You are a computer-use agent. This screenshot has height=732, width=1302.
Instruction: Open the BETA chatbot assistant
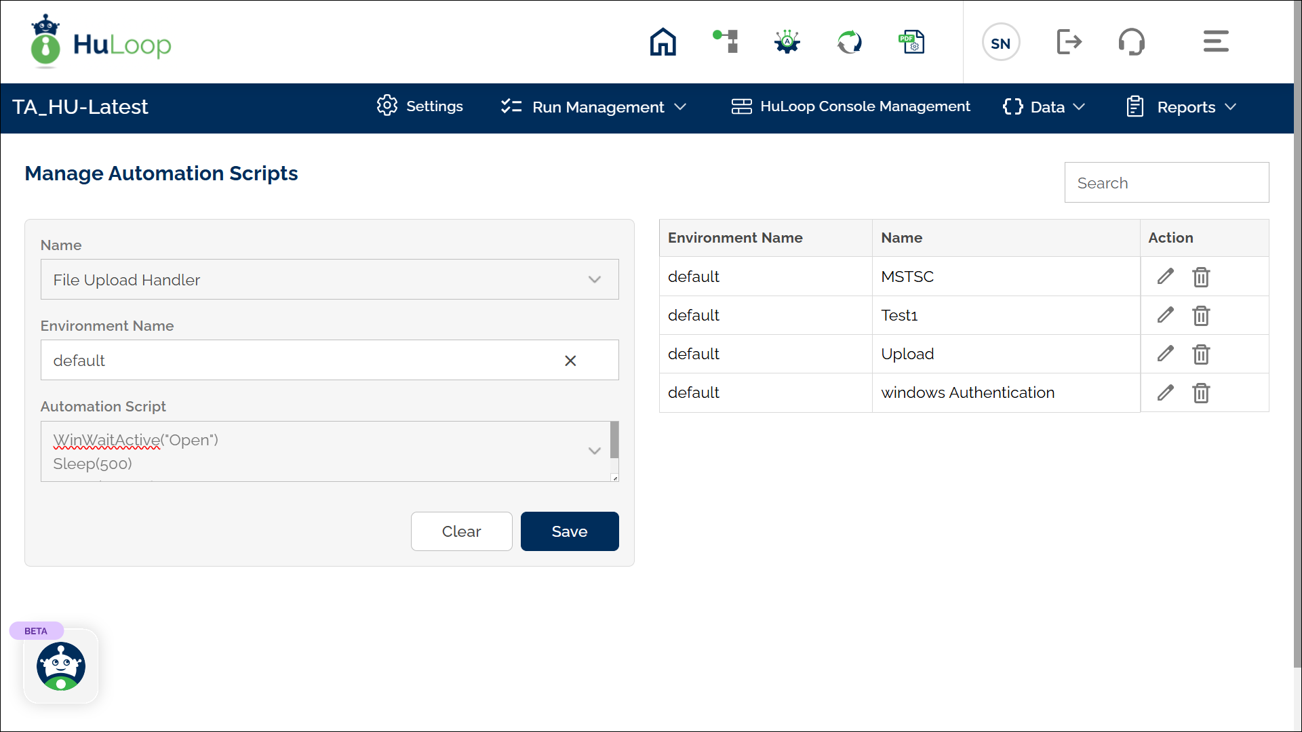point(61,666)
